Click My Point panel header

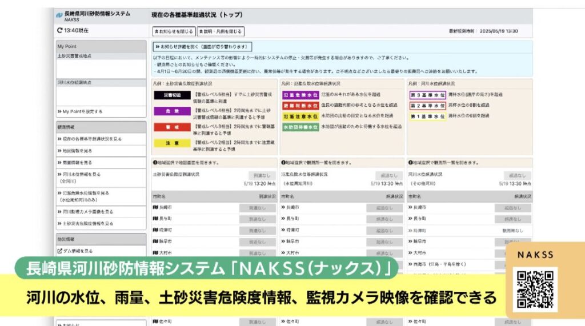click(x=101, y=46)
